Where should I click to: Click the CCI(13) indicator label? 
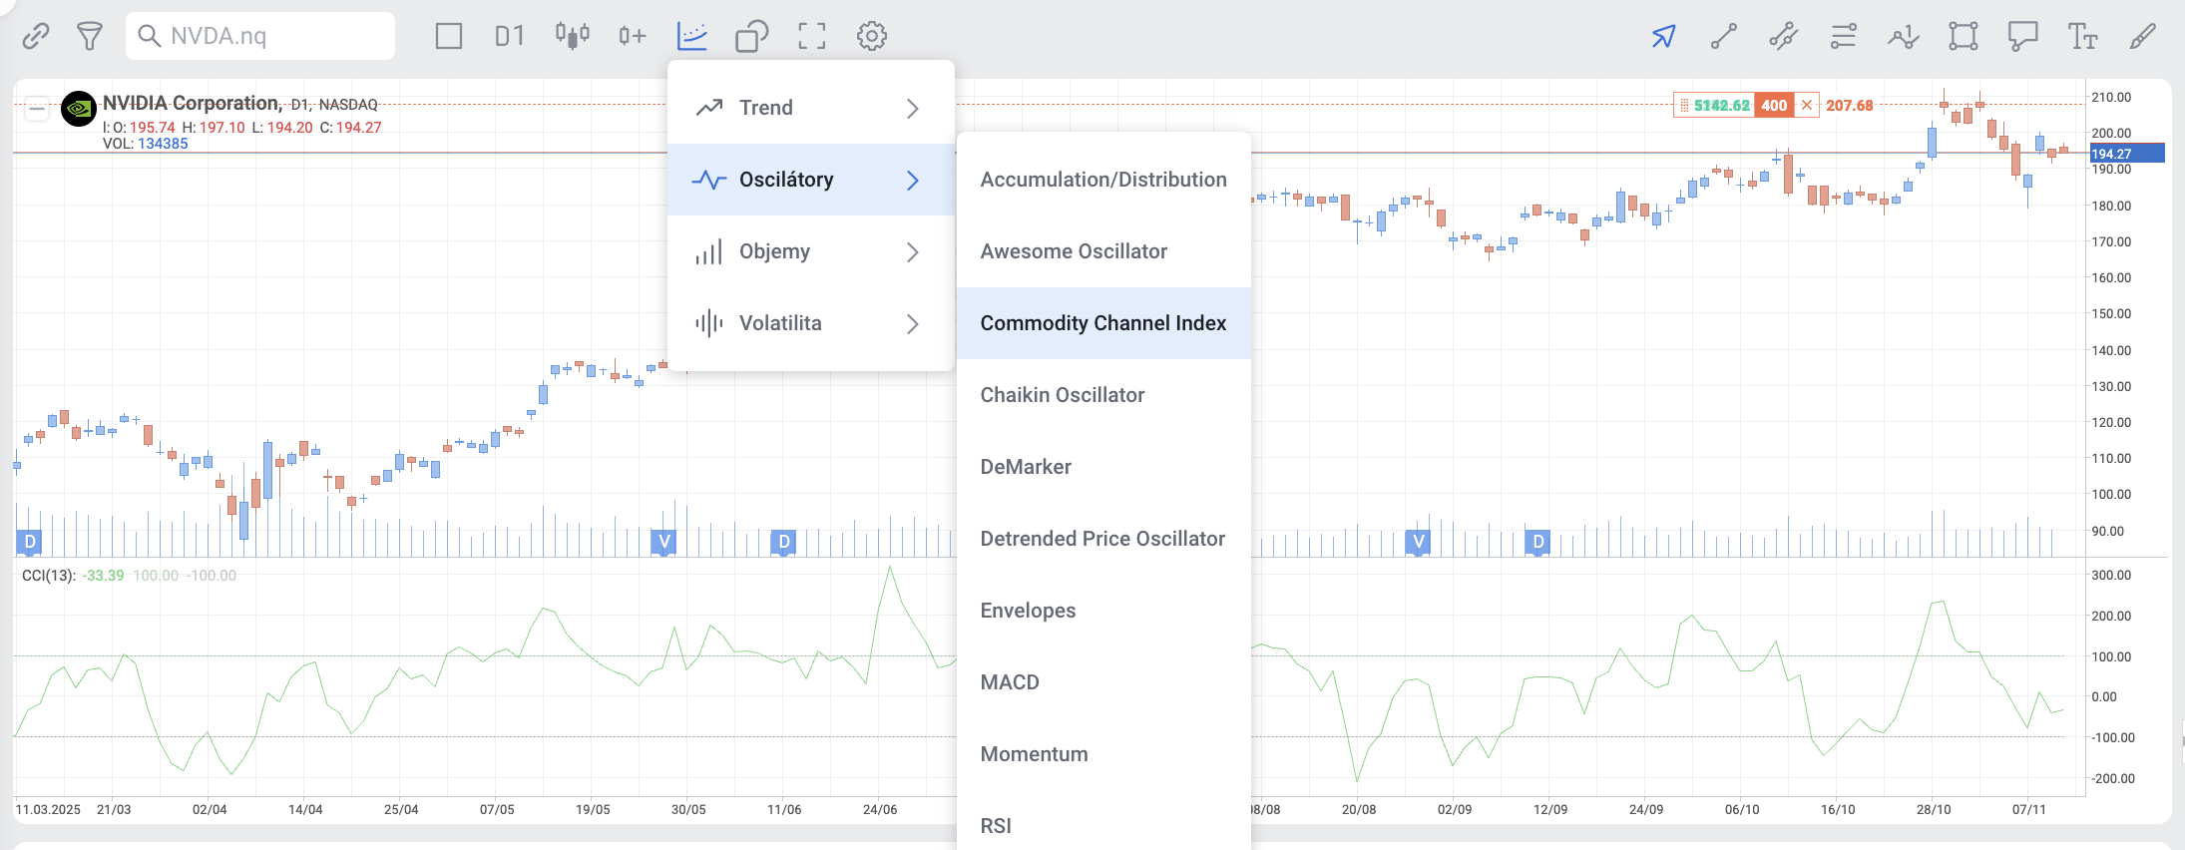49,576
